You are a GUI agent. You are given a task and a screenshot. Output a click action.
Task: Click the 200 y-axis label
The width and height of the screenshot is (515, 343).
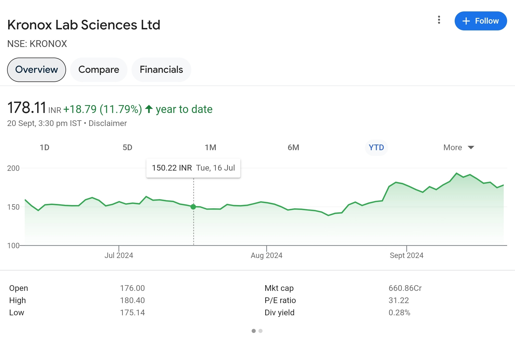click(x=13, y=168)
